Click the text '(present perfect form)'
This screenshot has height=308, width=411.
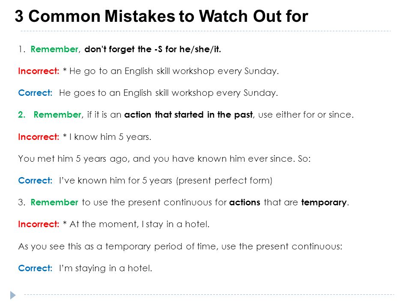tap(224, 181)
